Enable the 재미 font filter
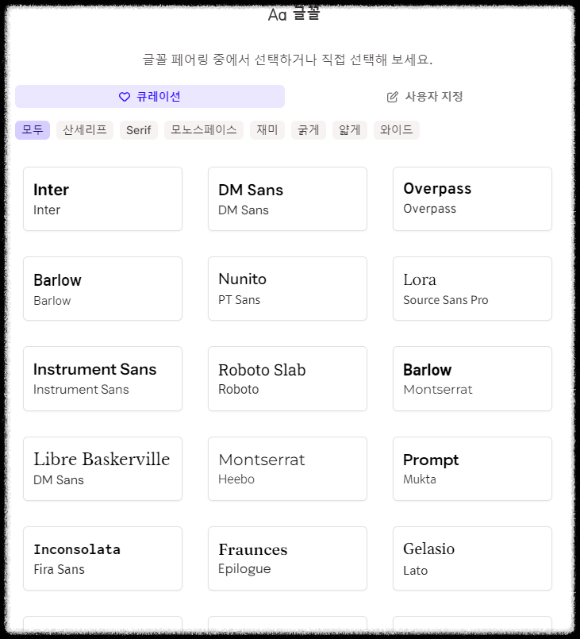 [267, 129]
